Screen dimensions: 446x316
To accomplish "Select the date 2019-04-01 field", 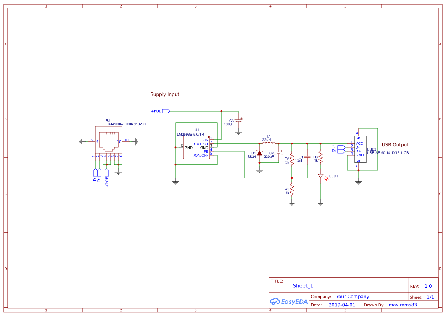I will 342,305.
